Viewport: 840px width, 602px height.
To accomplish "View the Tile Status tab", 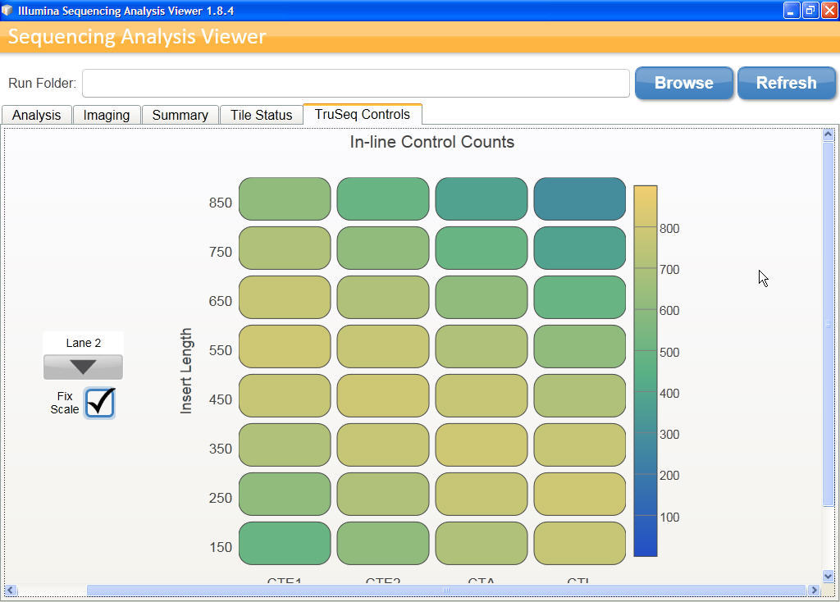I will 262,115.
